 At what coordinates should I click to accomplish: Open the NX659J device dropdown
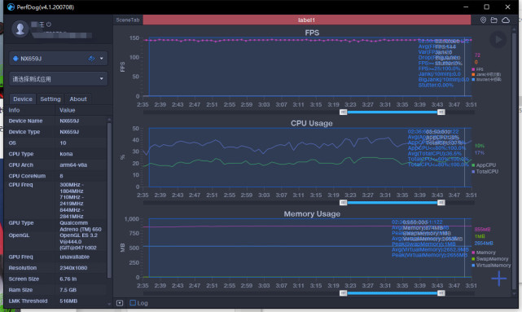59,59
